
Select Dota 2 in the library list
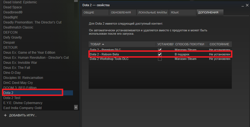pyautogui.click(x=38, y=93)
